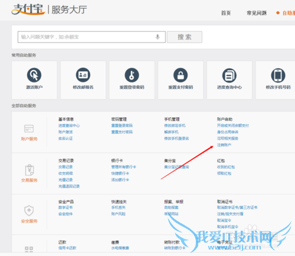Open the 常见问题 navigation item

[257, 13]
